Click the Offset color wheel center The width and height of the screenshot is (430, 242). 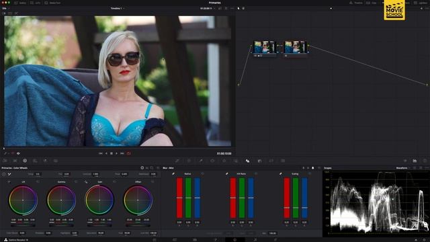pyautogui.click(x=138, y=200)
